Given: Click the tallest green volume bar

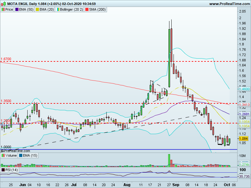Looking at the screenshot, I should pos(169,160).
